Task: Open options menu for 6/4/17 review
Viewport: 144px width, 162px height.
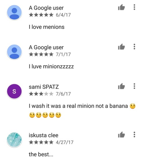Action: pyautogui.click(x=134, y=7)
